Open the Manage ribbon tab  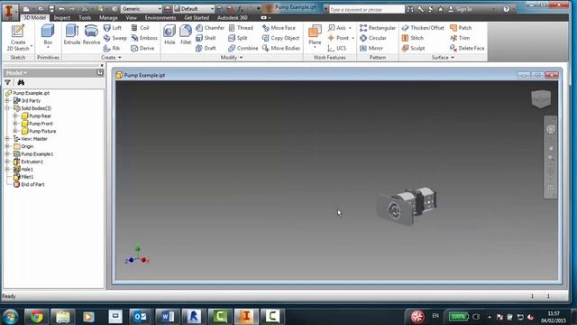pyautogui.click(x=108, y=18)
